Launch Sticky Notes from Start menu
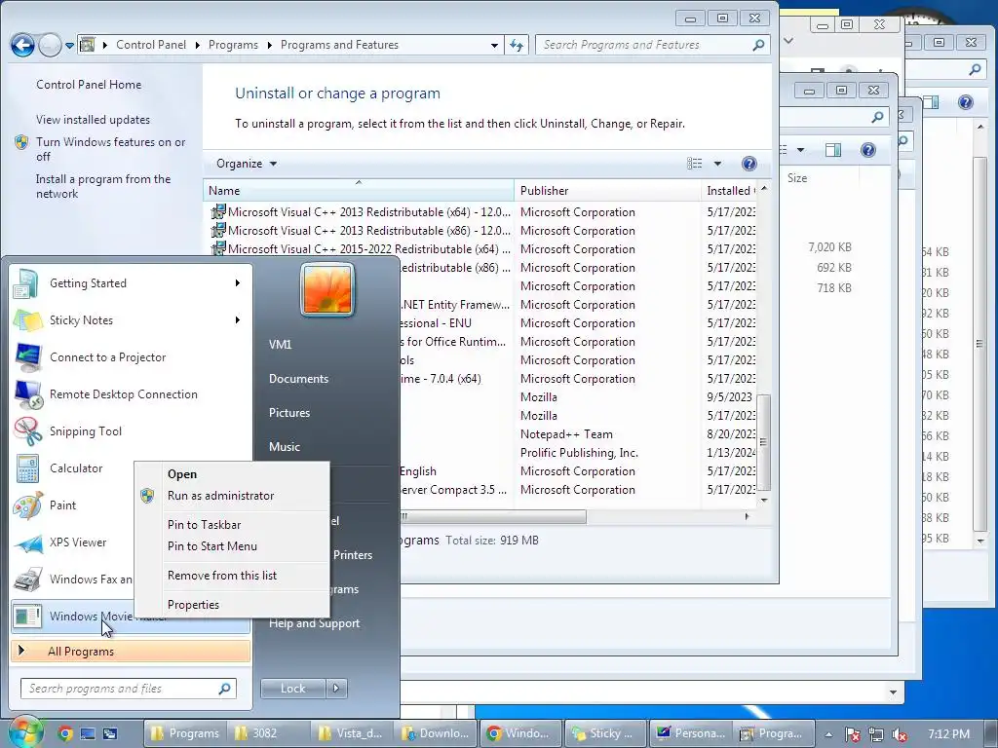 tap(131, 319)
